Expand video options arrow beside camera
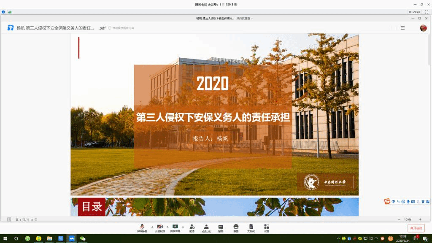Screen dimensions: 432x243 [167, 227]
